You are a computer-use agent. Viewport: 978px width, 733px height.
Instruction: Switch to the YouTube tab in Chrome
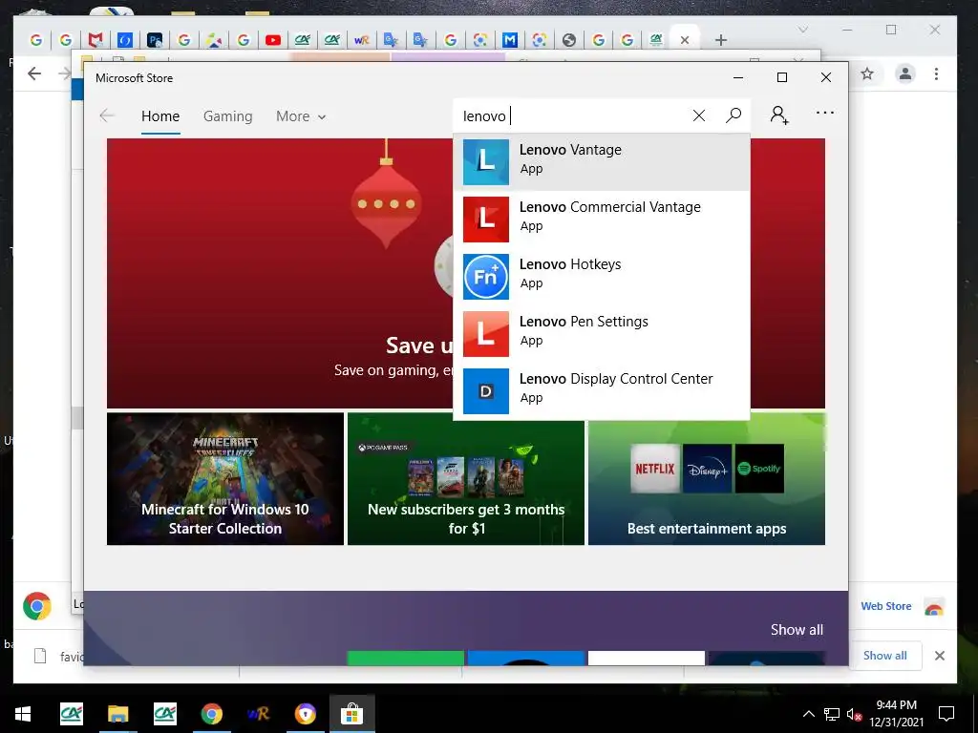click(272, 40)
